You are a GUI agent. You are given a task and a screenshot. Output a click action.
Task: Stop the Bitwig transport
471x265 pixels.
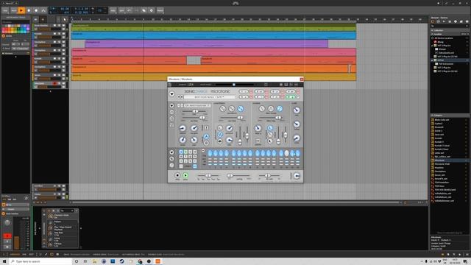(x=29, y=10)
